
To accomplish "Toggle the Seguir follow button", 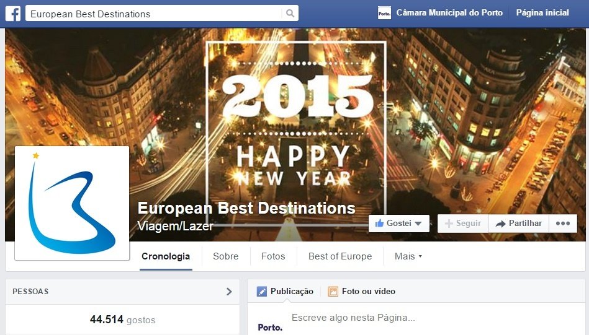I will (463, 224).
